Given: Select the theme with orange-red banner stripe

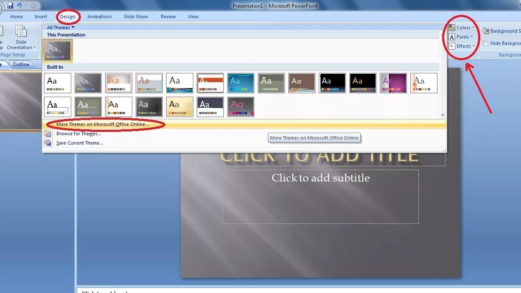Looking at the screenshot, I should point(210,83).
